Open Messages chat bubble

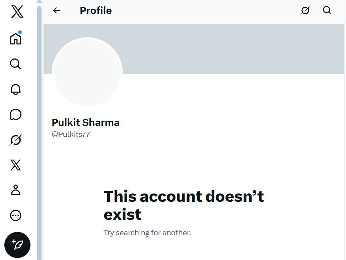coord(16,115)
